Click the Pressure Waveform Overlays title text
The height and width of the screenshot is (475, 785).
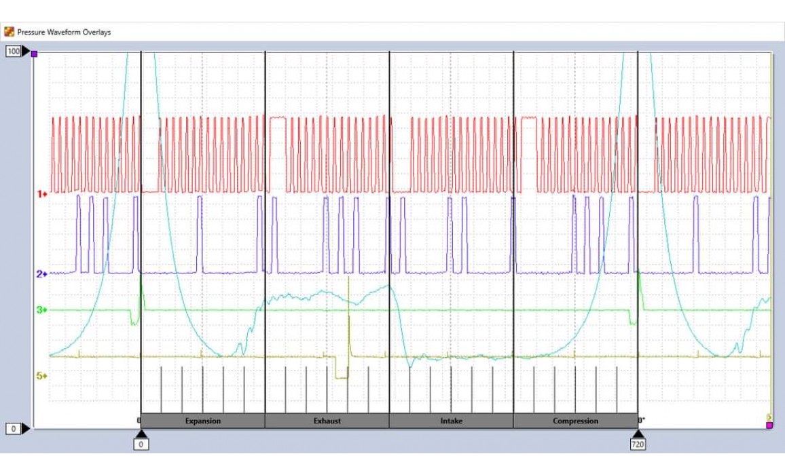64,32
